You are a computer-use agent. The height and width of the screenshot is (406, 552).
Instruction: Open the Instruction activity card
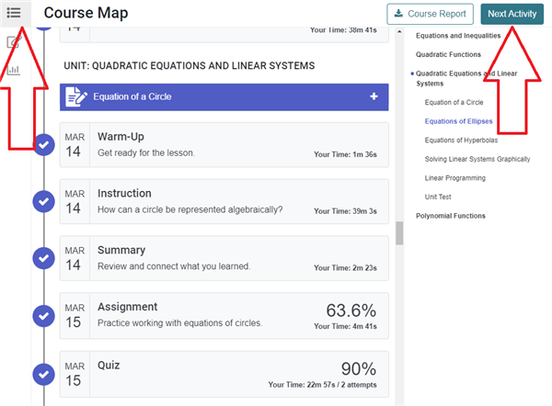coord(224,201)
